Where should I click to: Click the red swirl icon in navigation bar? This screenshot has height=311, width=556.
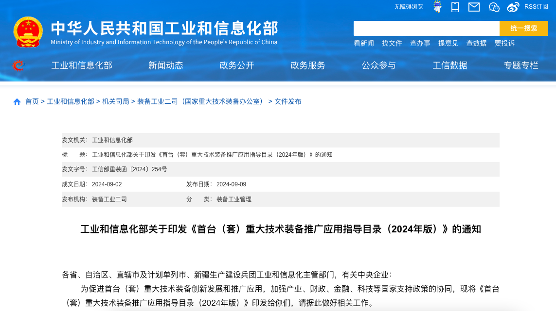pos(18,65)
